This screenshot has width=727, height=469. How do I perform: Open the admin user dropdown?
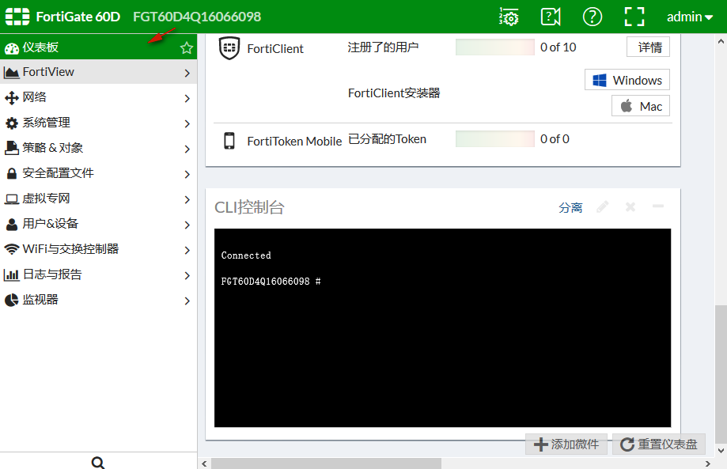pos(690,17)
